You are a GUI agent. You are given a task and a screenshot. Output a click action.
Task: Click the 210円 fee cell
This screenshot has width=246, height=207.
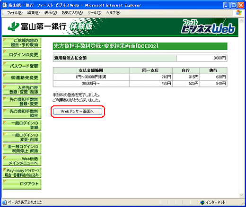click(150, 77)
